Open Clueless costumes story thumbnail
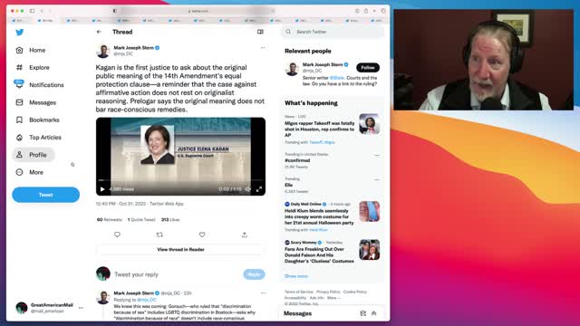Image resolution: width=580 pixels, height=326 pixels. (x=369, y=250)
